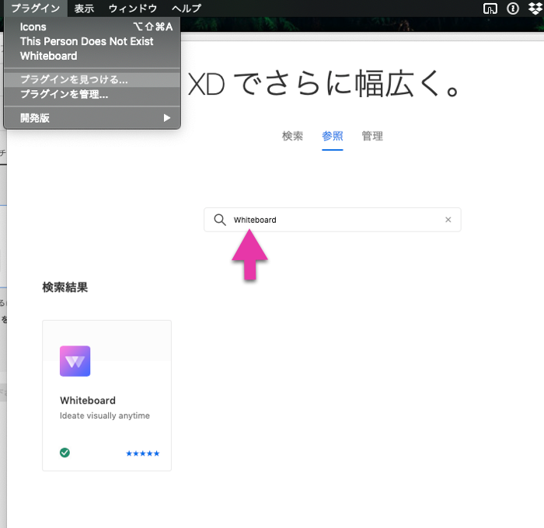Click the circled info menu bar icon
This screenshot has width=544, height=528.
click(513, 9)
